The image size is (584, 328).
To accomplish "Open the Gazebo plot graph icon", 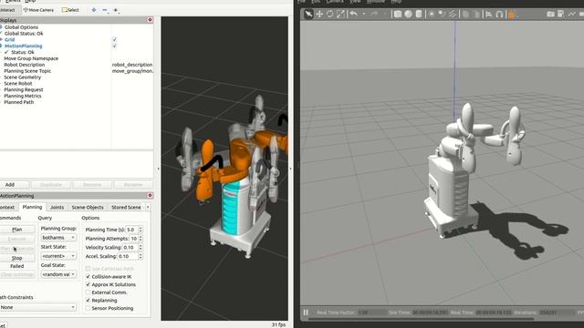I will point(572,15).
